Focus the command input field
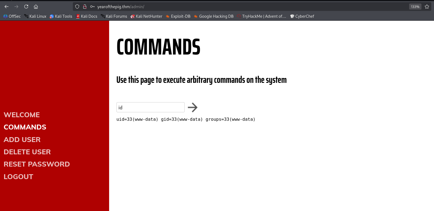 click(150, 107)
